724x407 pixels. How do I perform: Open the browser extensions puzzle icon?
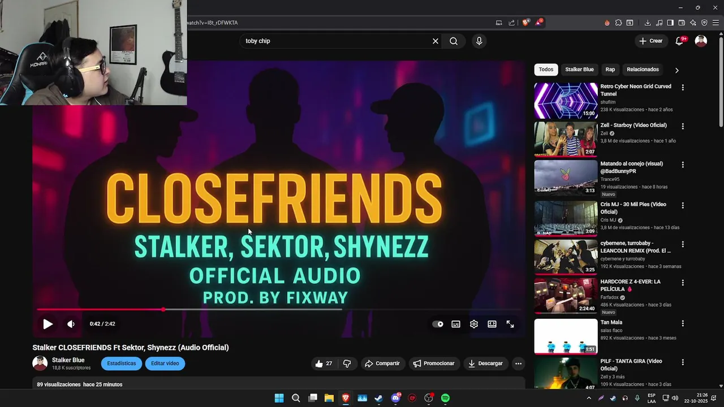[618, 23]
